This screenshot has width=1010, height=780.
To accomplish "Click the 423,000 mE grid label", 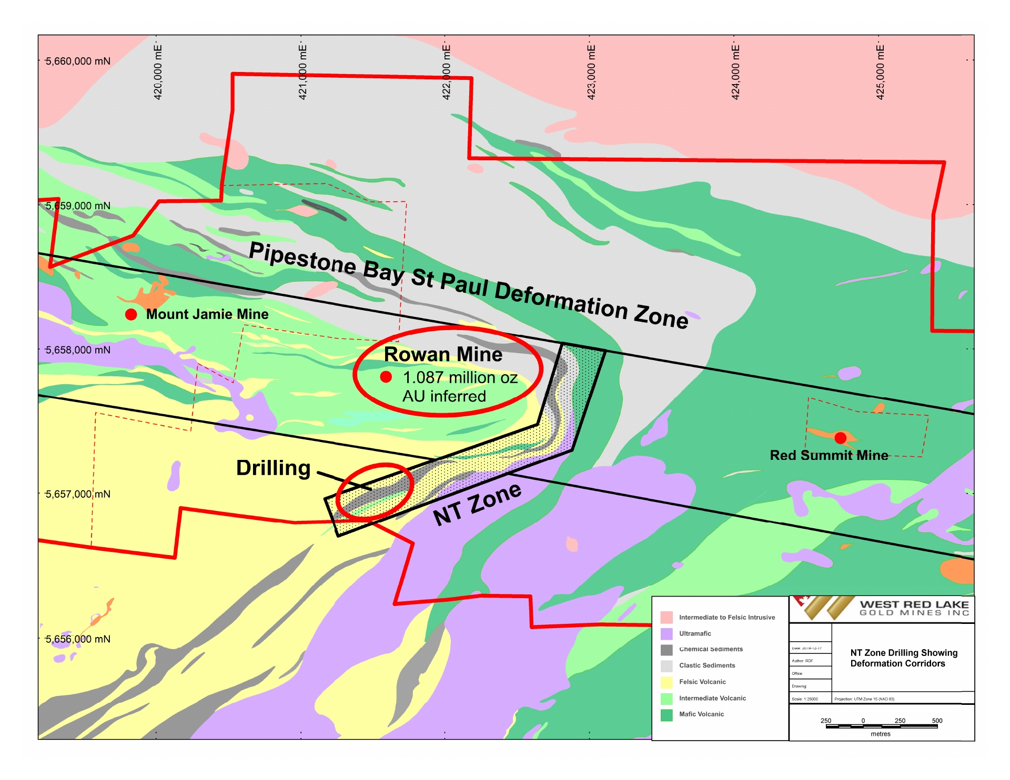I will [x=591, y=73].
